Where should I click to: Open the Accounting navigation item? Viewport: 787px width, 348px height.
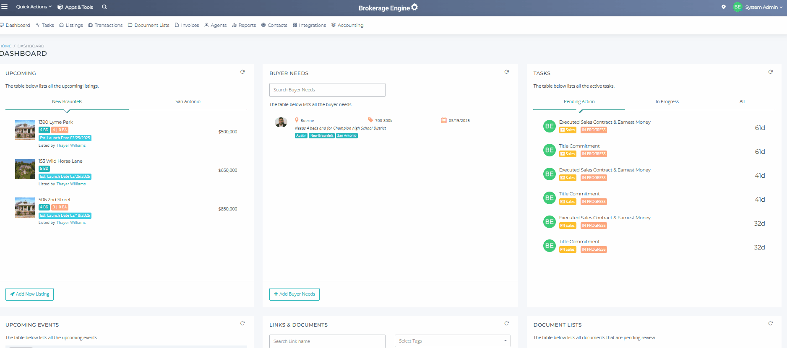(348, 25)
